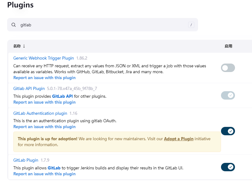Report an issue for Gitlab API Plugin
This screenshot has height=188, width=252.
(x=44, y=102)
